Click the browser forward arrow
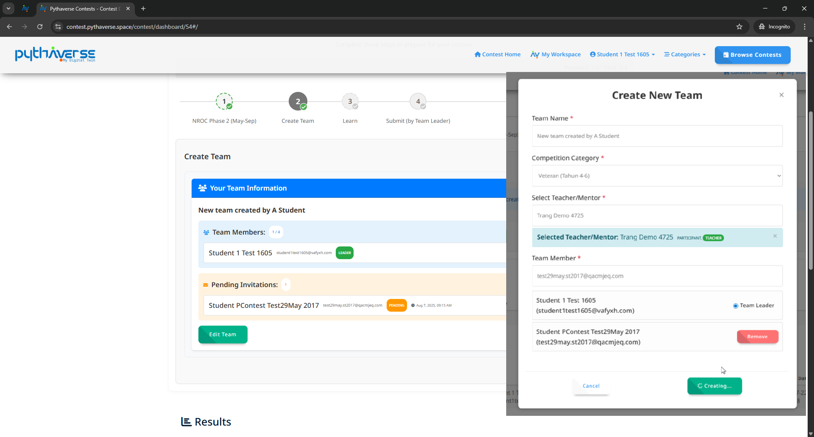814x437 pixels. pyautogui.click(x=25, y=27)
